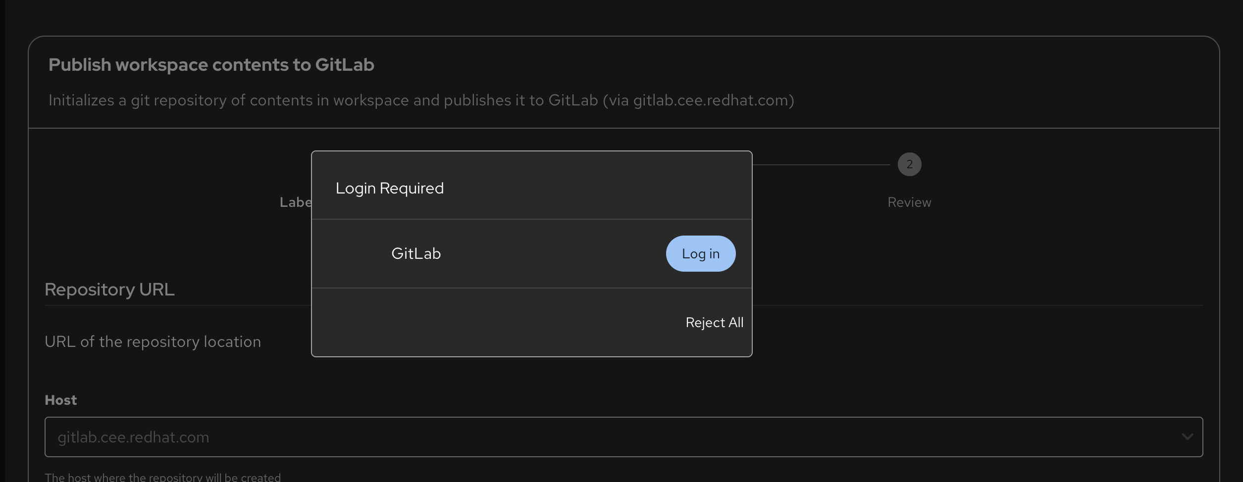Click the helper text below Host field
Viewport: 1243px width, 482px height.
162,477
